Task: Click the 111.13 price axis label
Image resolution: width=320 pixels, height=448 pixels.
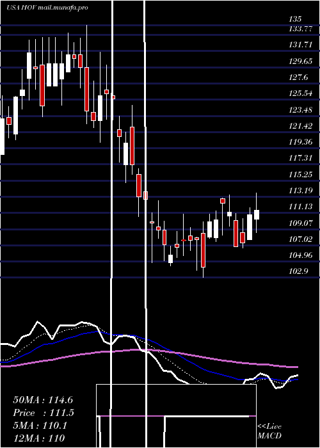Action: [301, 207]
